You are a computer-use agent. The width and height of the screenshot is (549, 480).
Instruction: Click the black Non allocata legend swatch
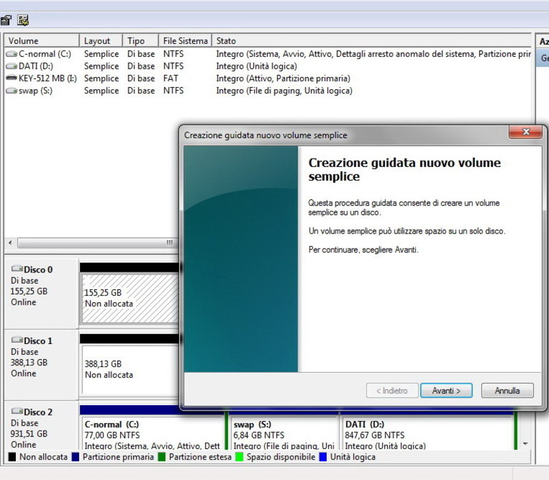coord(12,457)
